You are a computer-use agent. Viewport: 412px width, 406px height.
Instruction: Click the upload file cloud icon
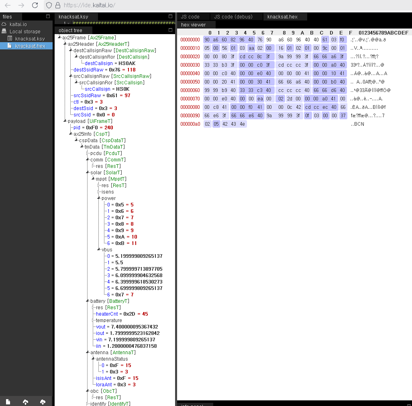tap(25, 402)
